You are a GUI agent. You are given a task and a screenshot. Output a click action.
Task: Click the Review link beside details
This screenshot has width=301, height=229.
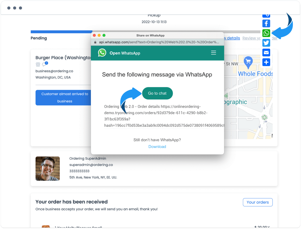[x=251, y=38]
